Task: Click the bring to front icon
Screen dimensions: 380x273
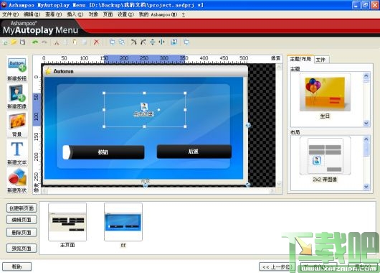Action: 112,42
